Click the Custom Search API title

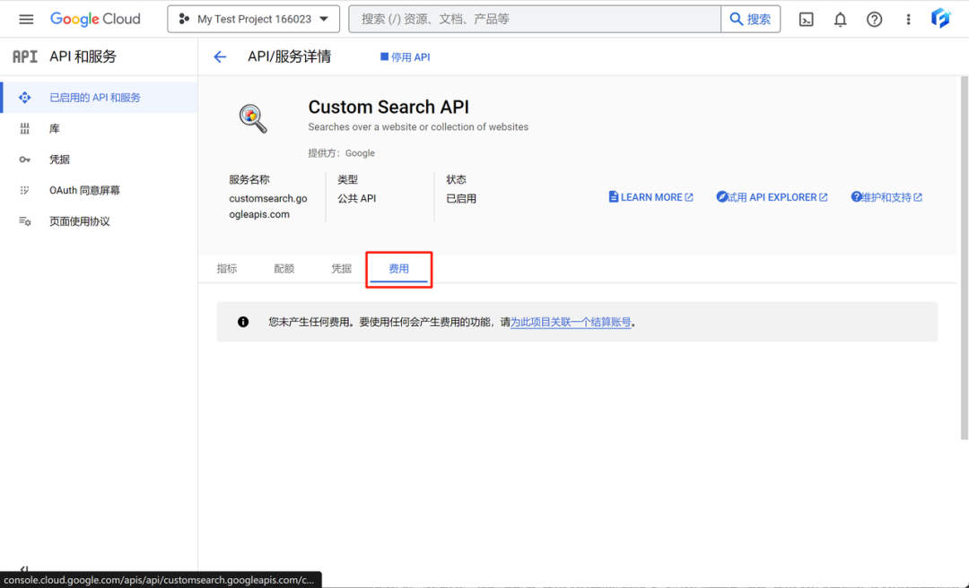click(388, 107)
